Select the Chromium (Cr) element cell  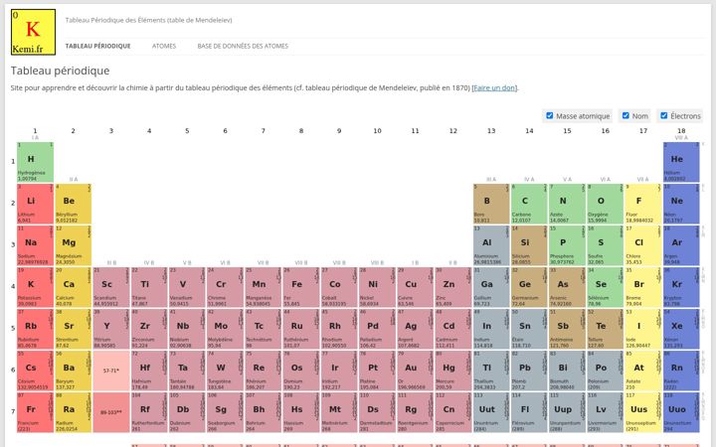pos(225,287)
